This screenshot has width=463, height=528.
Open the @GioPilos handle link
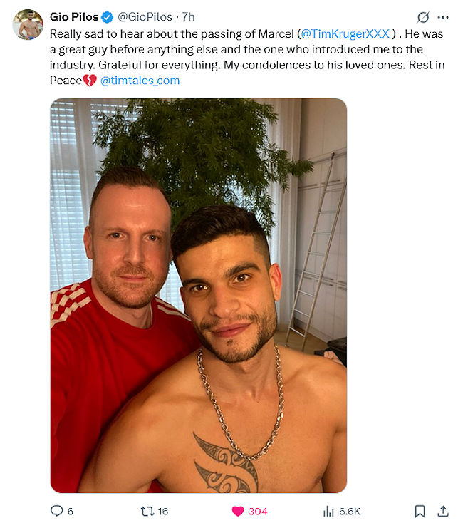(145, 17)
